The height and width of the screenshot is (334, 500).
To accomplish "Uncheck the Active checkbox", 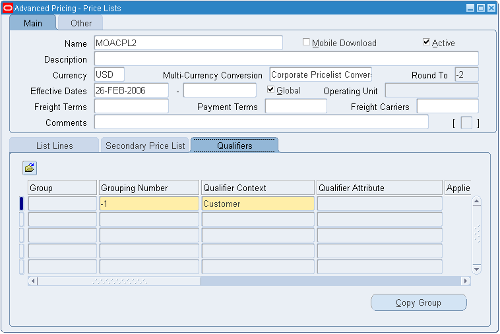I will [426, 42].
